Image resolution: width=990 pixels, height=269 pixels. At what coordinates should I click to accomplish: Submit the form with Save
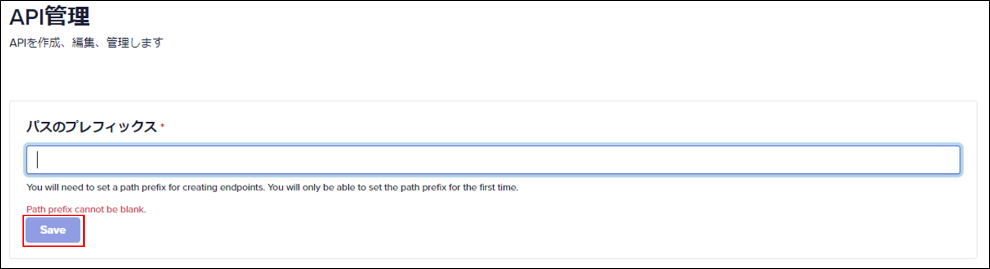(53, 230)
